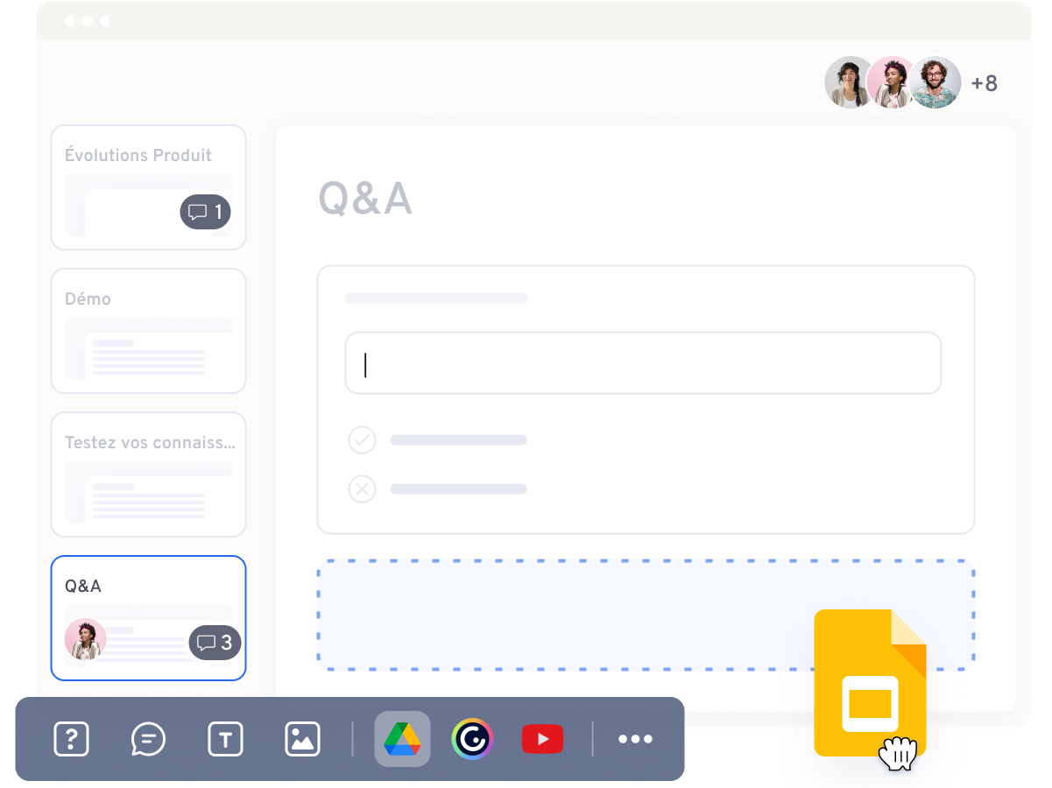Mark the second answer as incorrect

362,489
